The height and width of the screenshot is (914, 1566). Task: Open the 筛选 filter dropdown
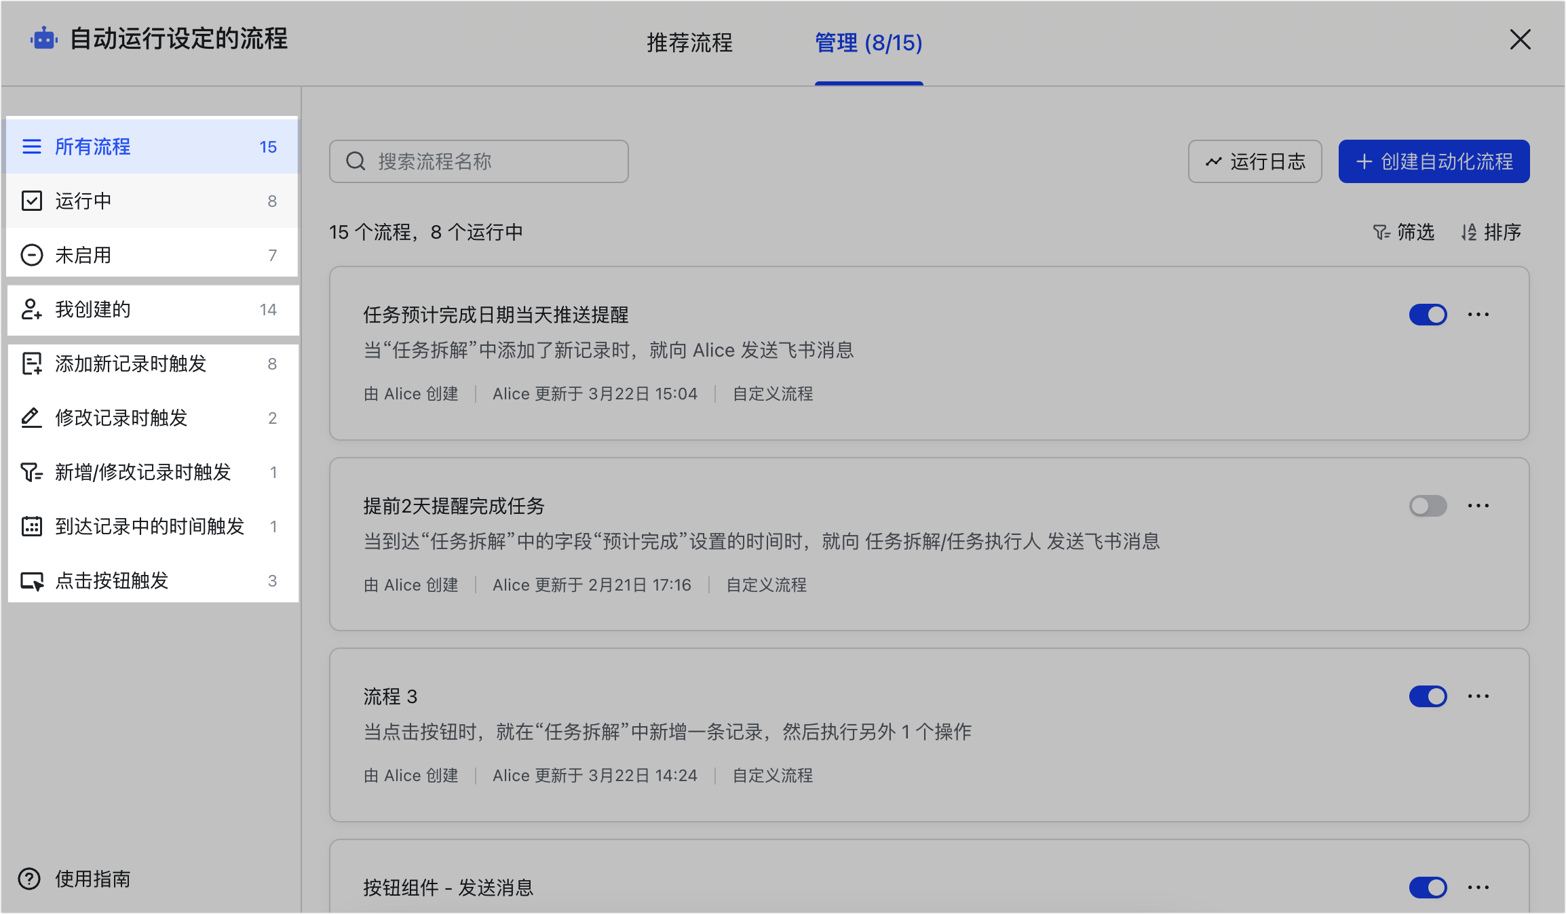[x=1403, y=233]
